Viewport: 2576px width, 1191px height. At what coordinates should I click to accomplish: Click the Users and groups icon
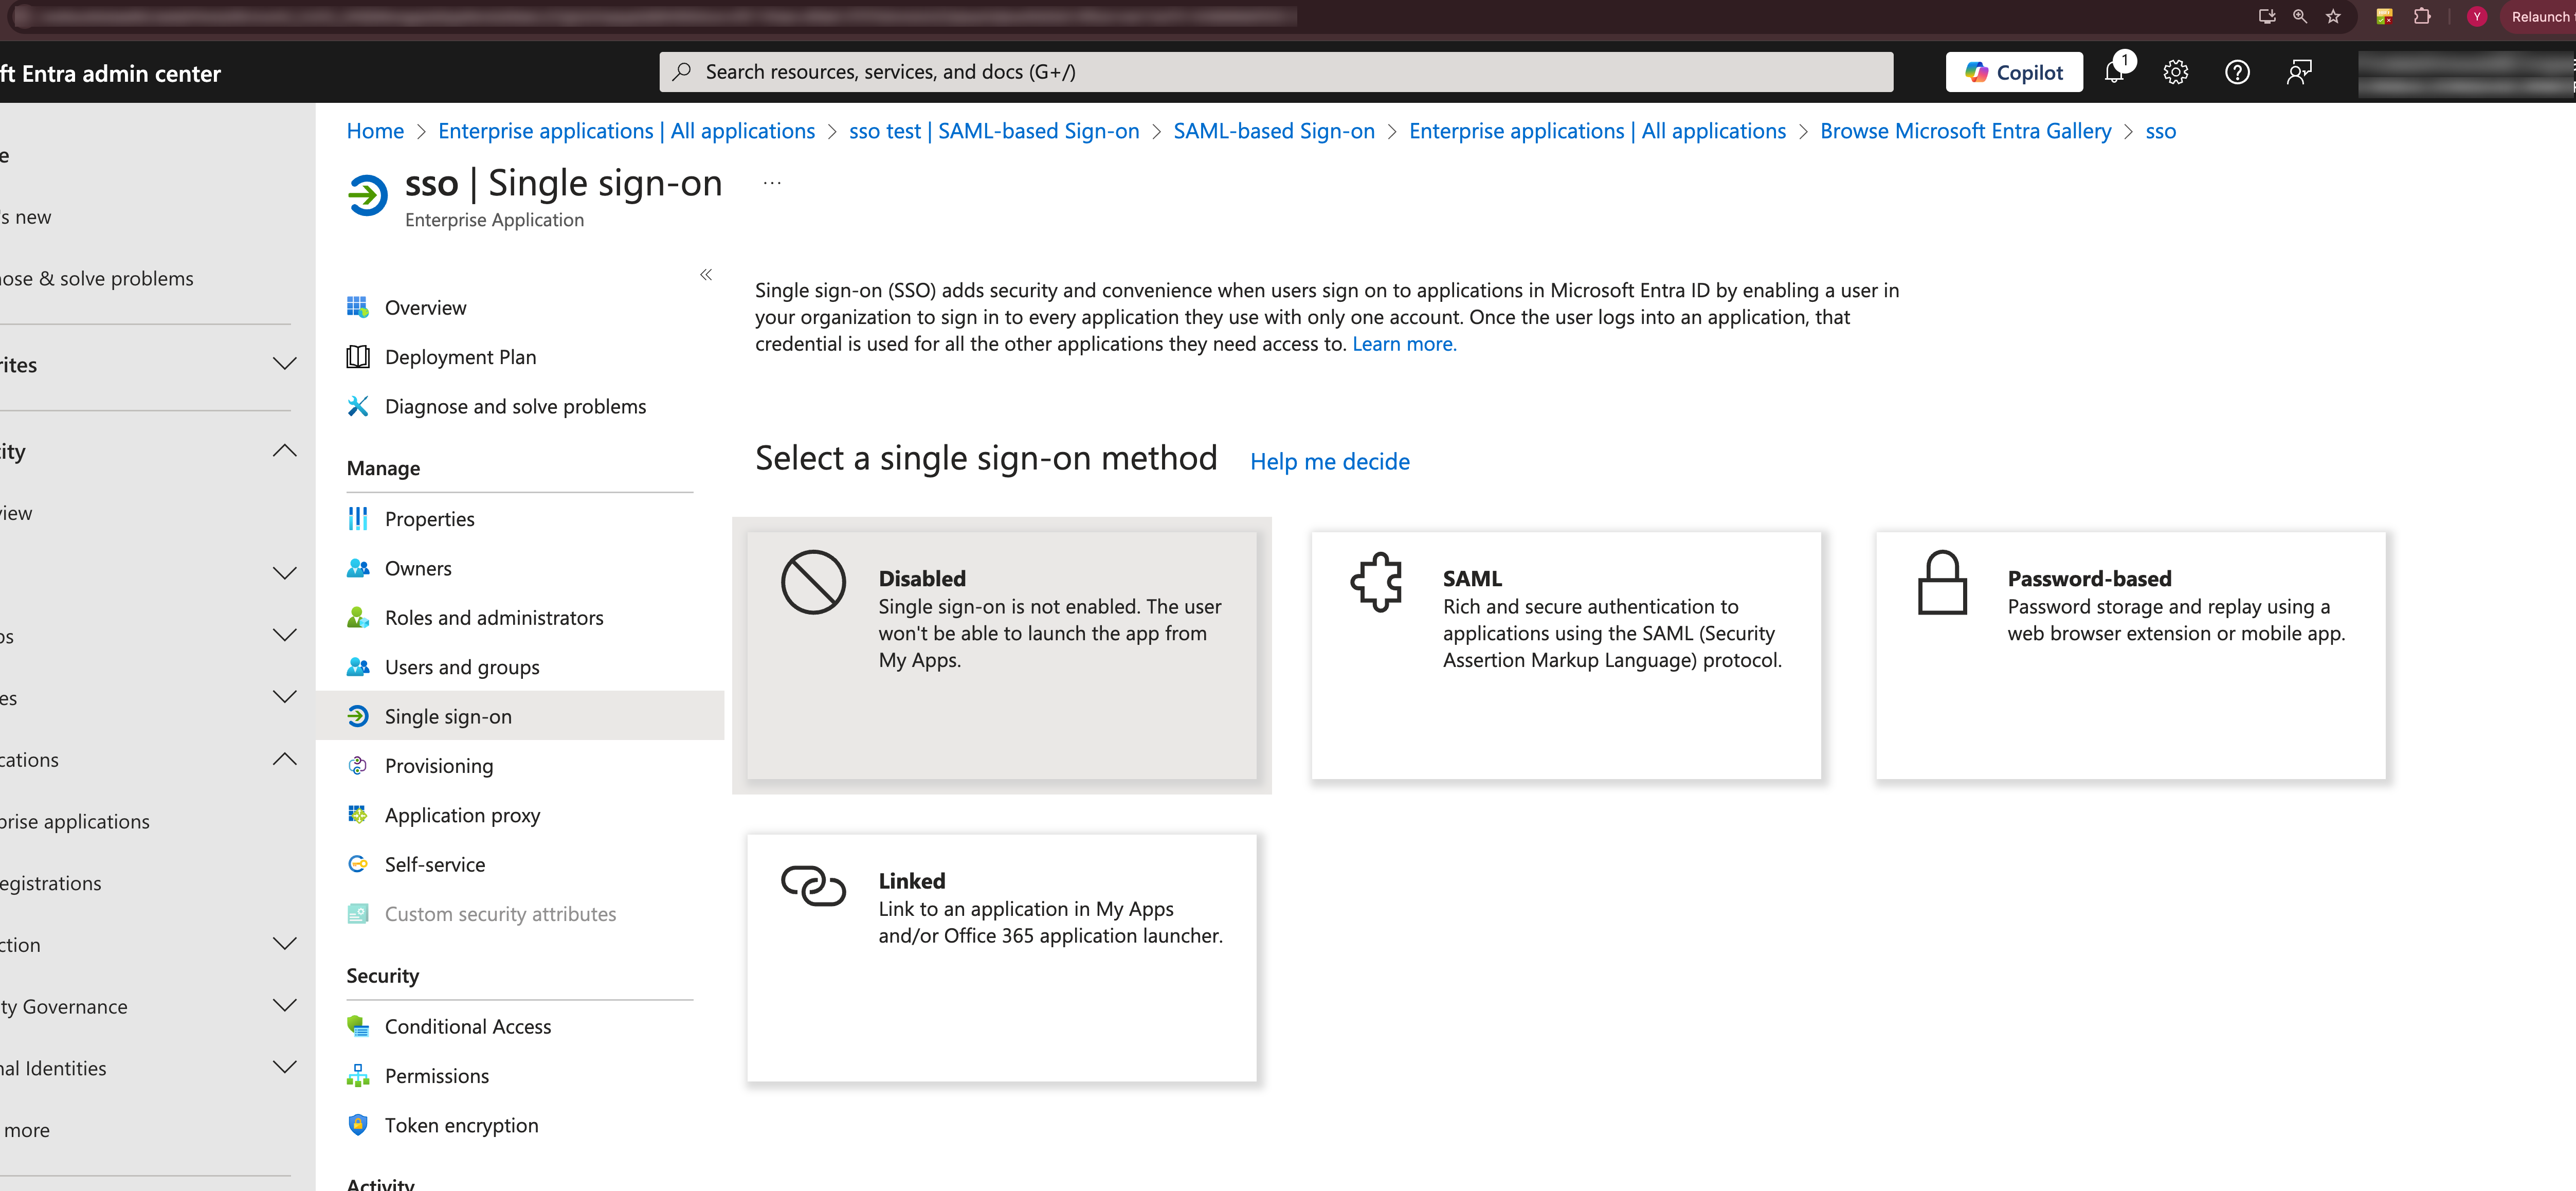click(x=358, y=667)
